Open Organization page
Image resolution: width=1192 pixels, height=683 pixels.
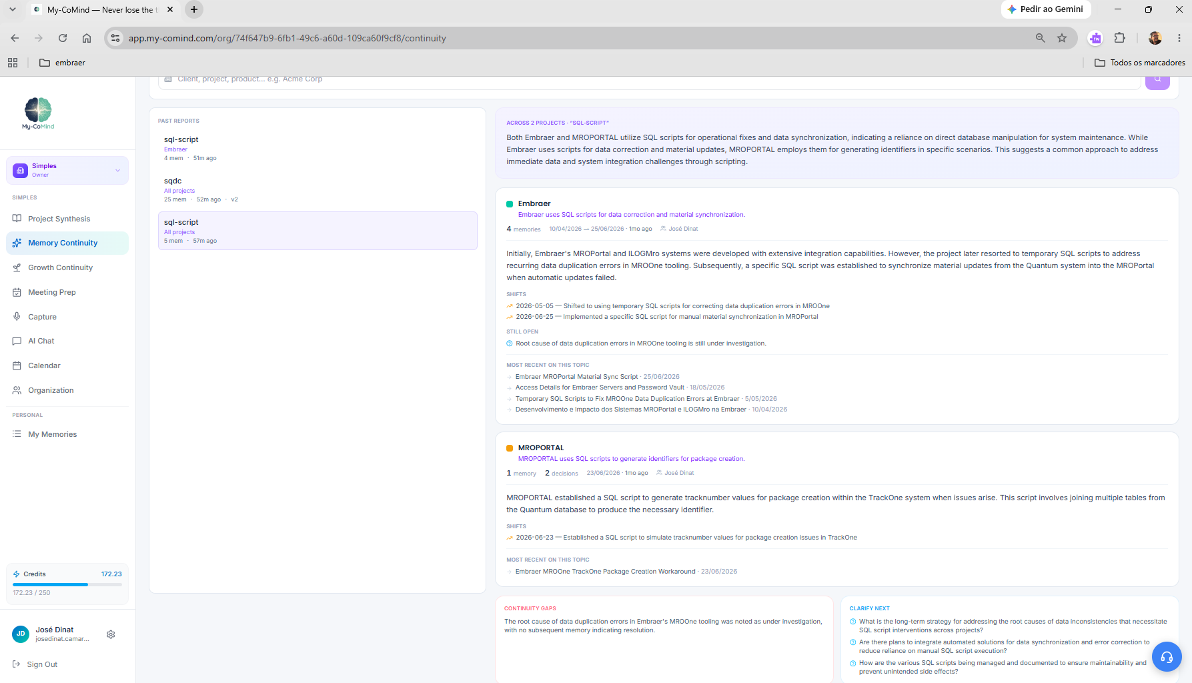(67, 390)
